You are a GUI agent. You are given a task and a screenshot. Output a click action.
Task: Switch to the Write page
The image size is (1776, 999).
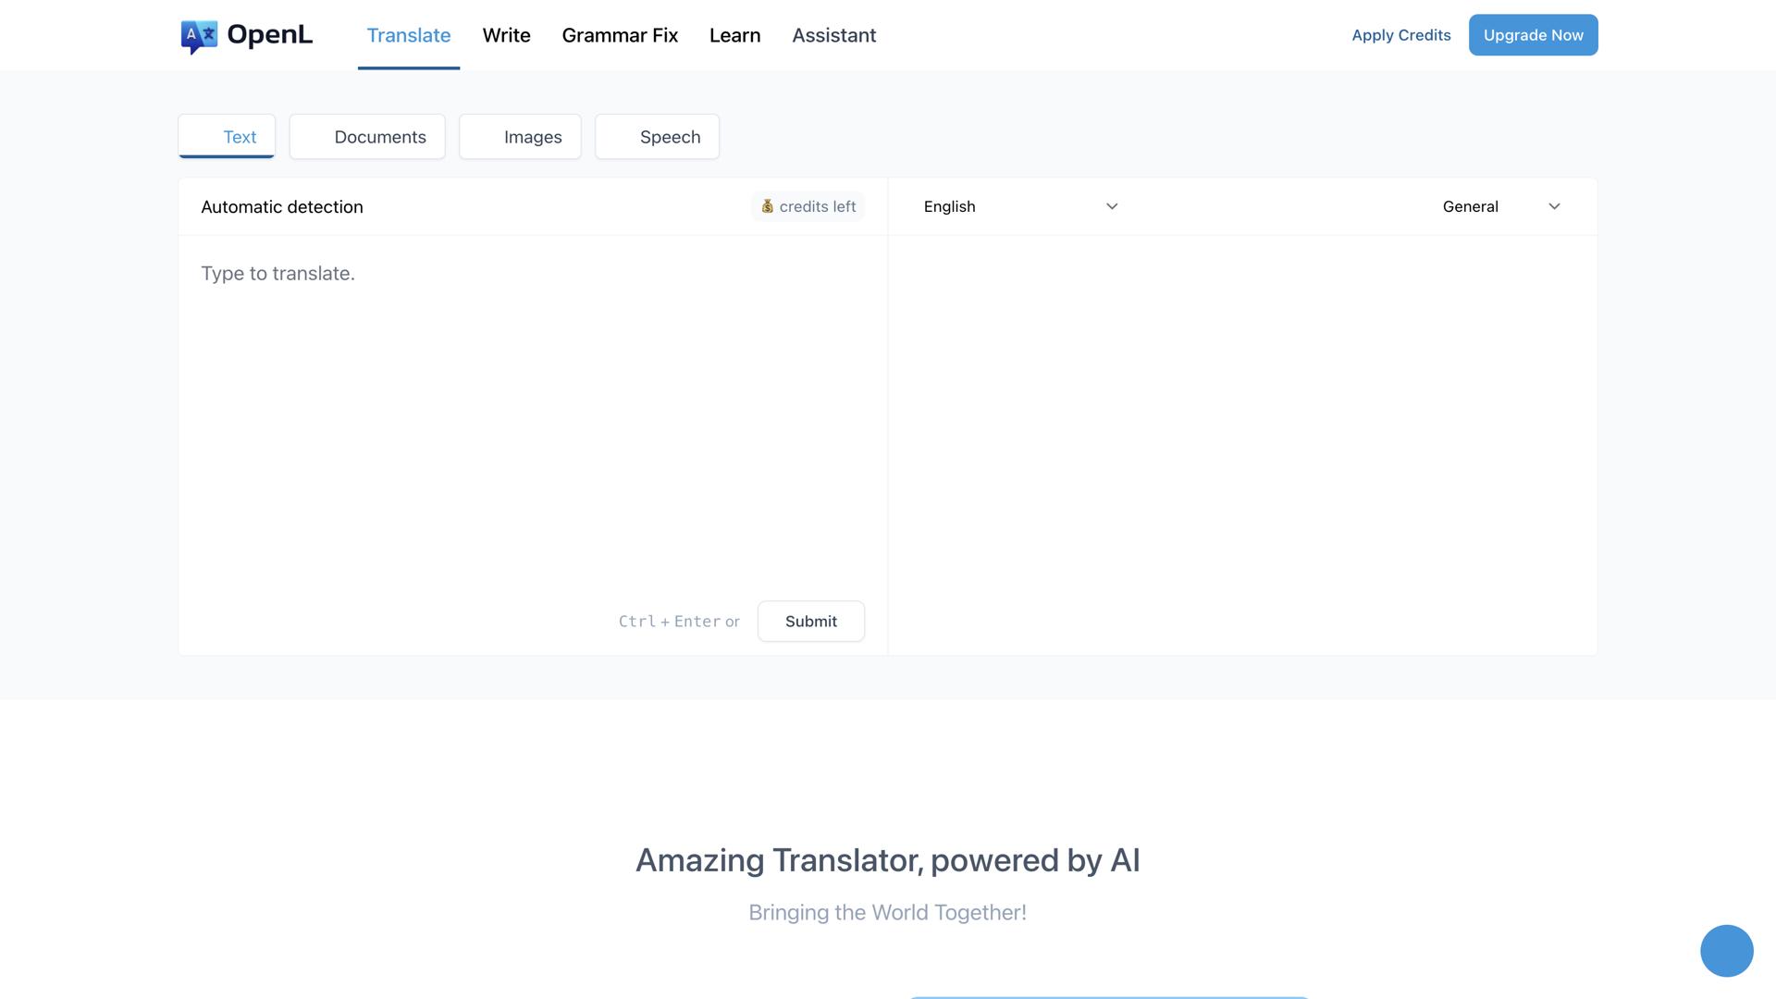click(x=506, y=35)
